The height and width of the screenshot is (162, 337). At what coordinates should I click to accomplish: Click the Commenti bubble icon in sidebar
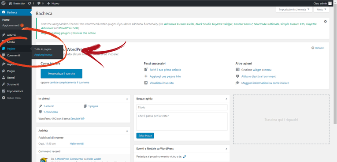(x=4, y=55)
